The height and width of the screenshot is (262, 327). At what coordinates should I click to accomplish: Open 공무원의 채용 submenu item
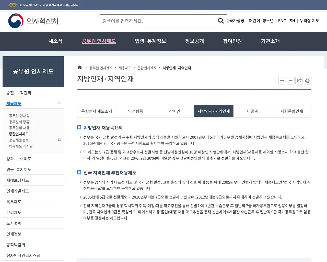click(x=19, y=128)
